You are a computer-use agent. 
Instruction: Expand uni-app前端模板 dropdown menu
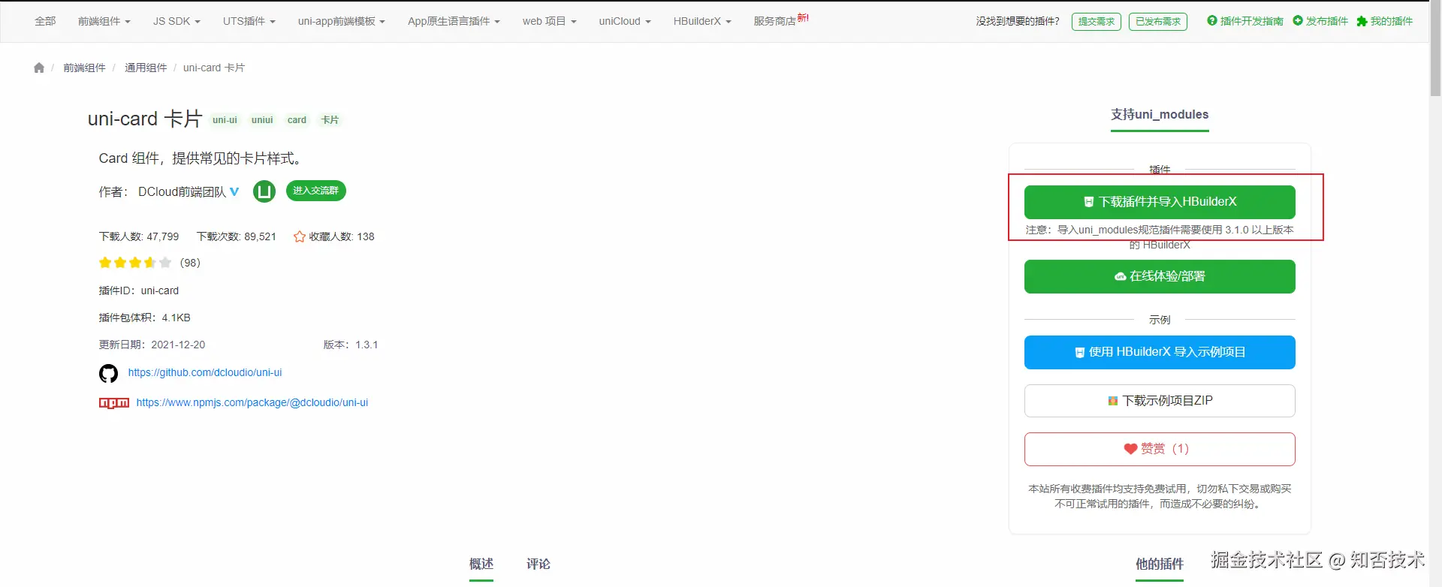(342, 21)
